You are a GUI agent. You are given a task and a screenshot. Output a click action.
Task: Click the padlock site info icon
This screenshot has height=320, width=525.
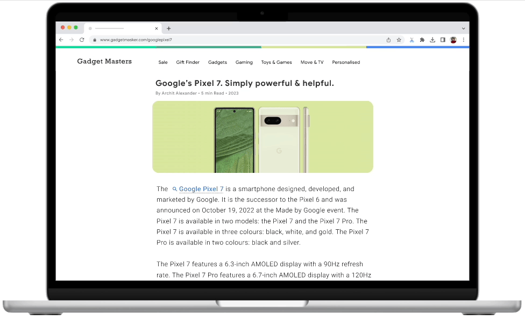click(x=95, y=40)
